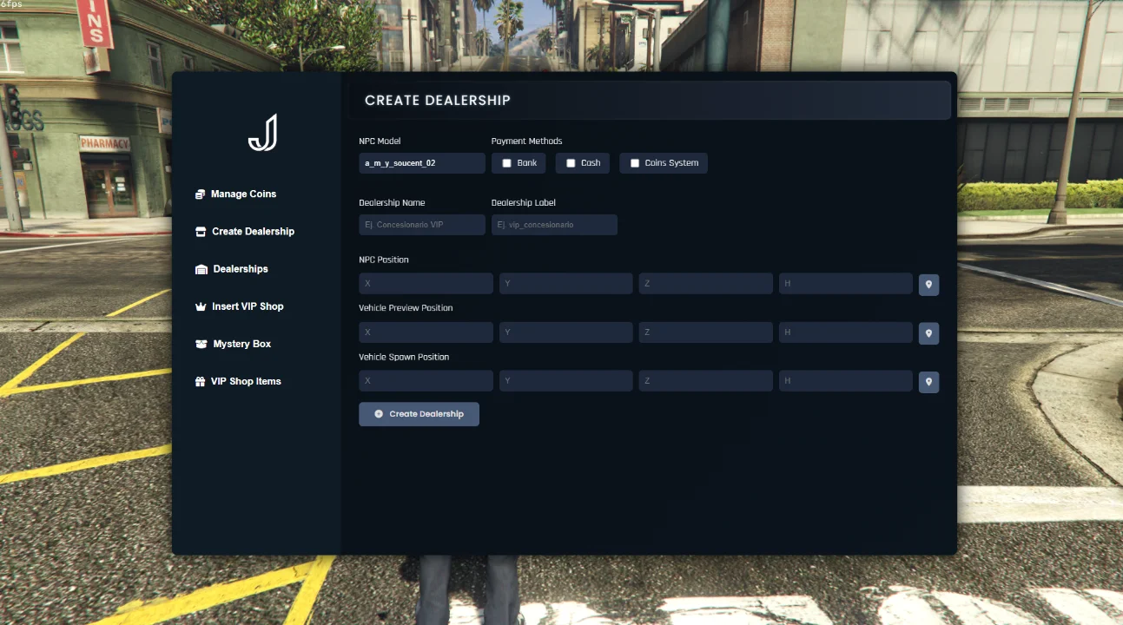Open Insert VIP Shop section
Screen dimensions: 1123x625
tap(240, 306)
